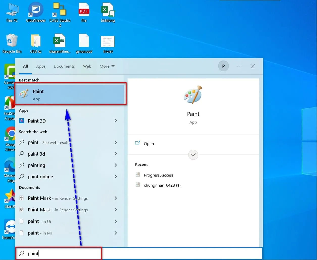Open the recent ProgressSuccess item

point(159,175)
